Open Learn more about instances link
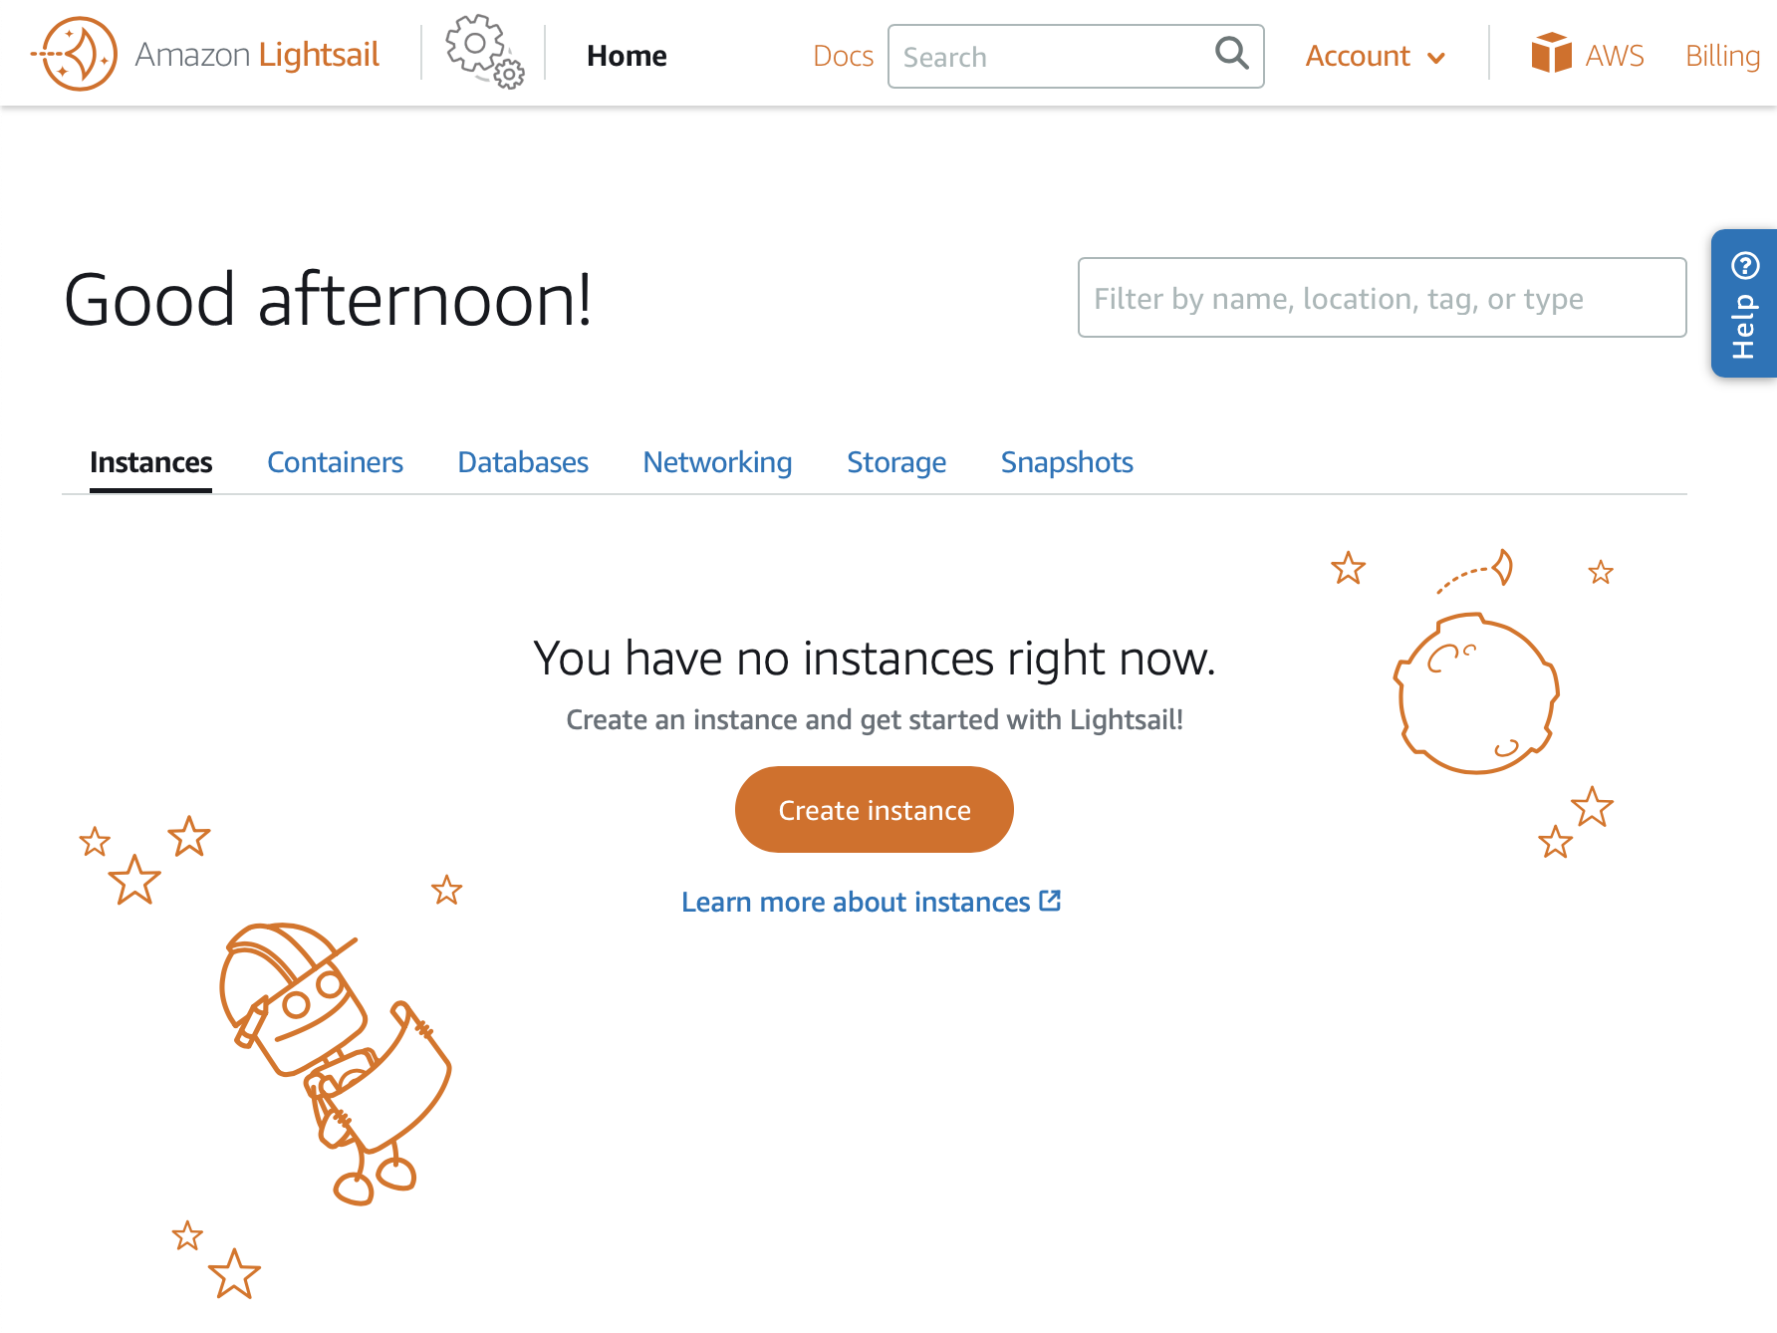1777x1333 pixels. [855, 902]
